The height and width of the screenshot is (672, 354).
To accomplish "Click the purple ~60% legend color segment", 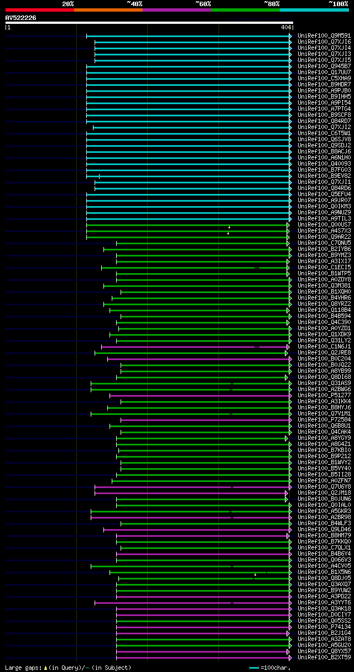I will (177, 9).
